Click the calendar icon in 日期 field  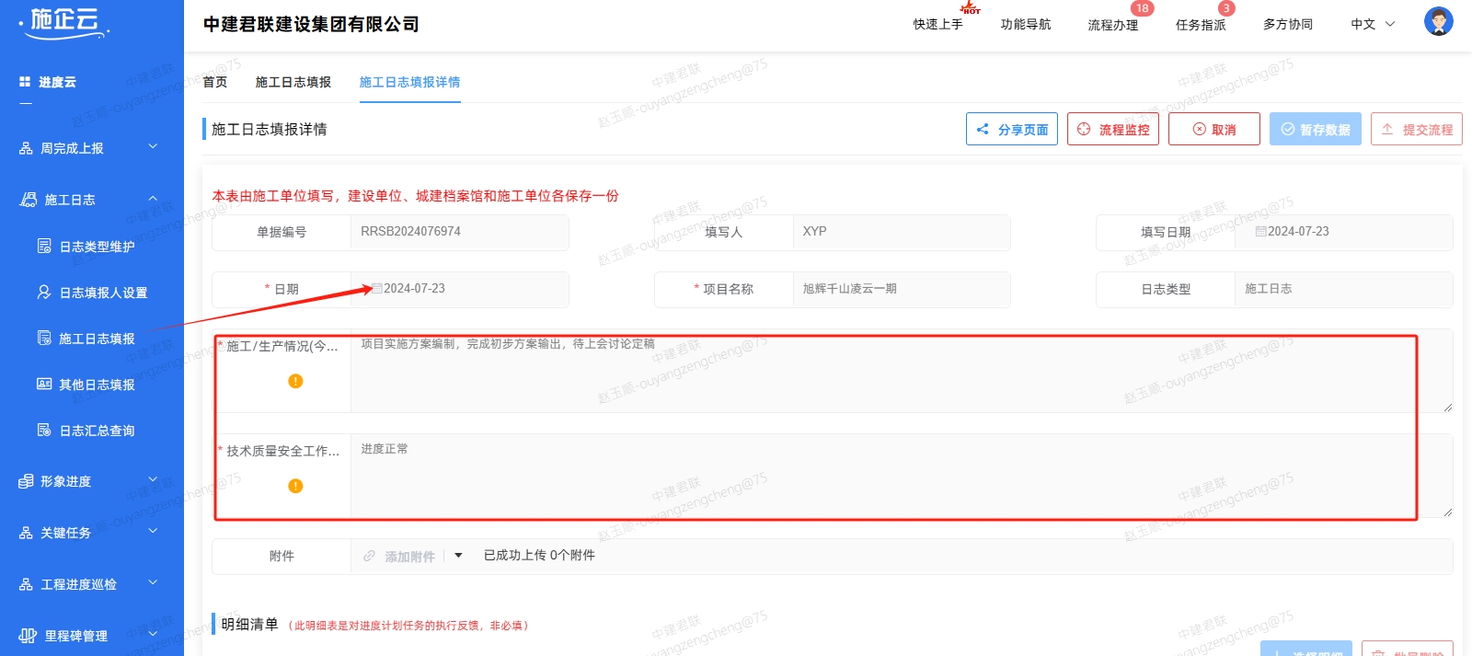[377, 289]
